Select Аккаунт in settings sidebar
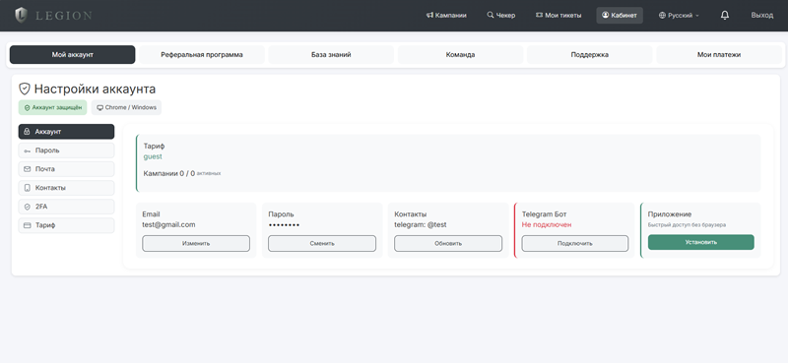 click(x=66, y=132)
